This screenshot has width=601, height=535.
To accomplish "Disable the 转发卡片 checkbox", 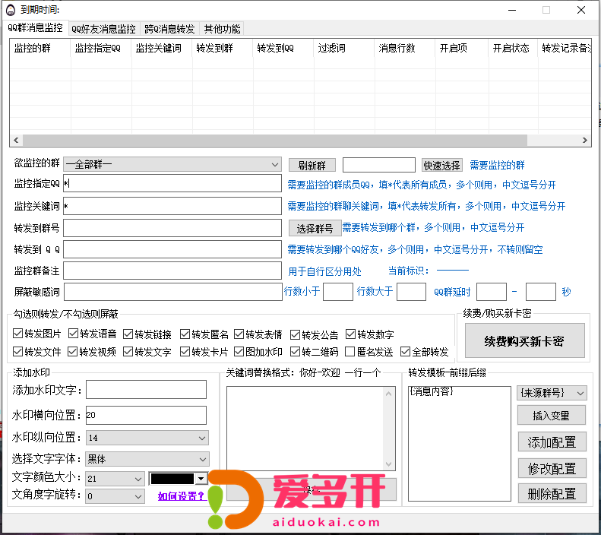I will pos(185,351).
